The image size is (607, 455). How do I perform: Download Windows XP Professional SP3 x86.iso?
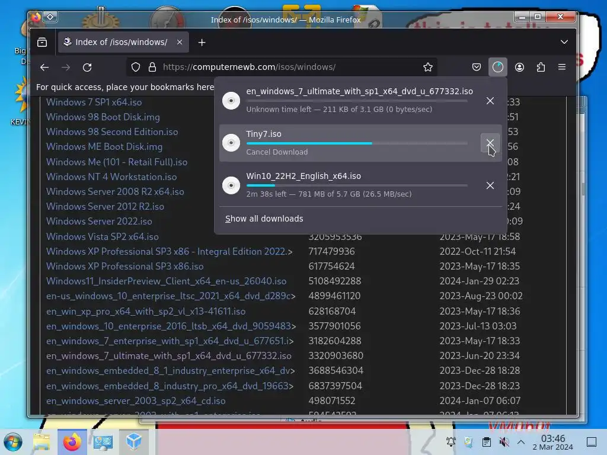tap(125, 266)
